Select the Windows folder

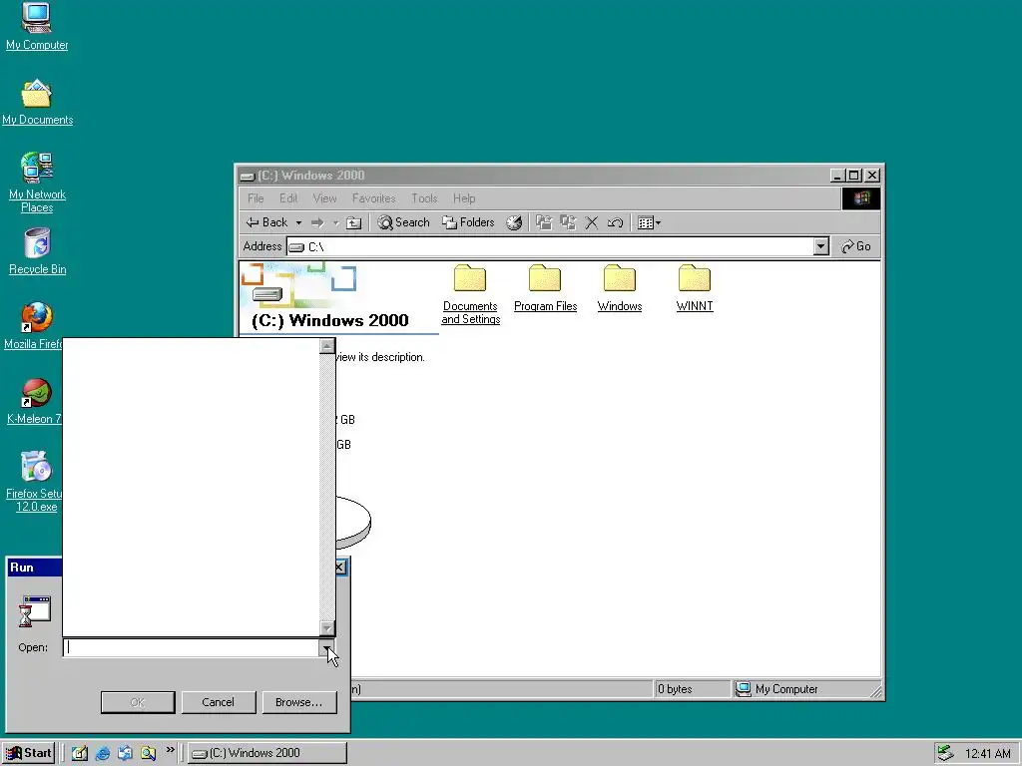(x=619, y=288)
